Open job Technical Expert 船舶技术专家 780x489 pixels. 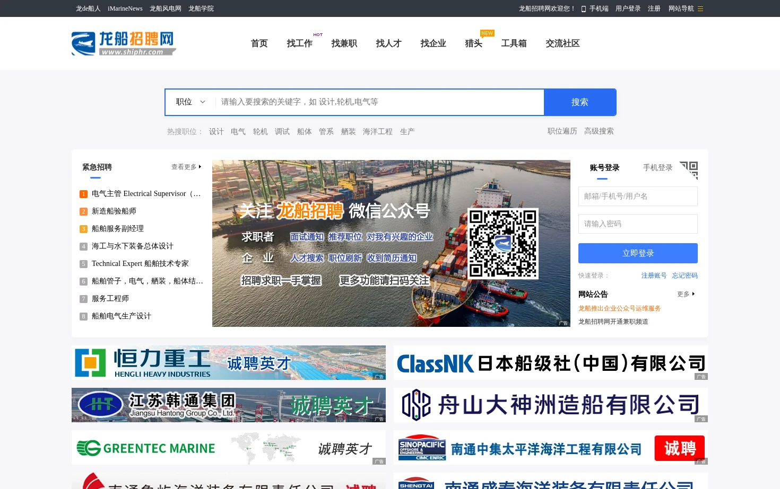click(x=140, y=264)
